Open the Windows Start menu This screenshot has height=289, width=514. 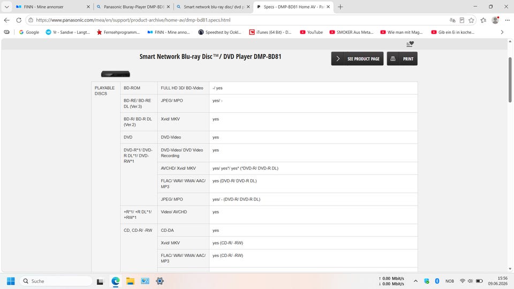tap(11, 281)
